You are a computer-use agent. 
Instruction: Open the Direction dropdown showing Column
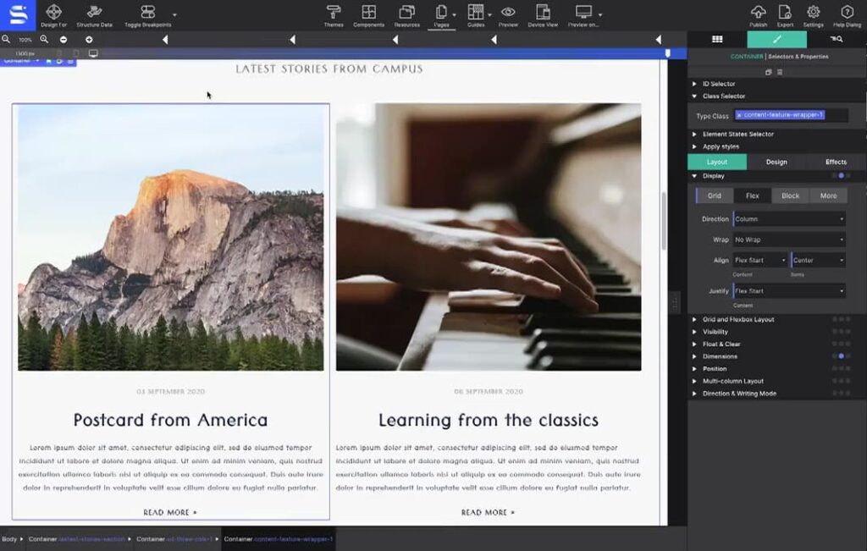789,218
